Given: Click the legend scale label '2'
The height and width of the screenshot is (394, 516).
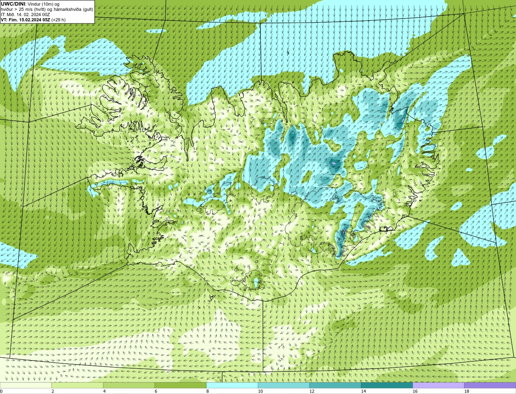Looking at the screenshot, I should [x=53, y=391].
